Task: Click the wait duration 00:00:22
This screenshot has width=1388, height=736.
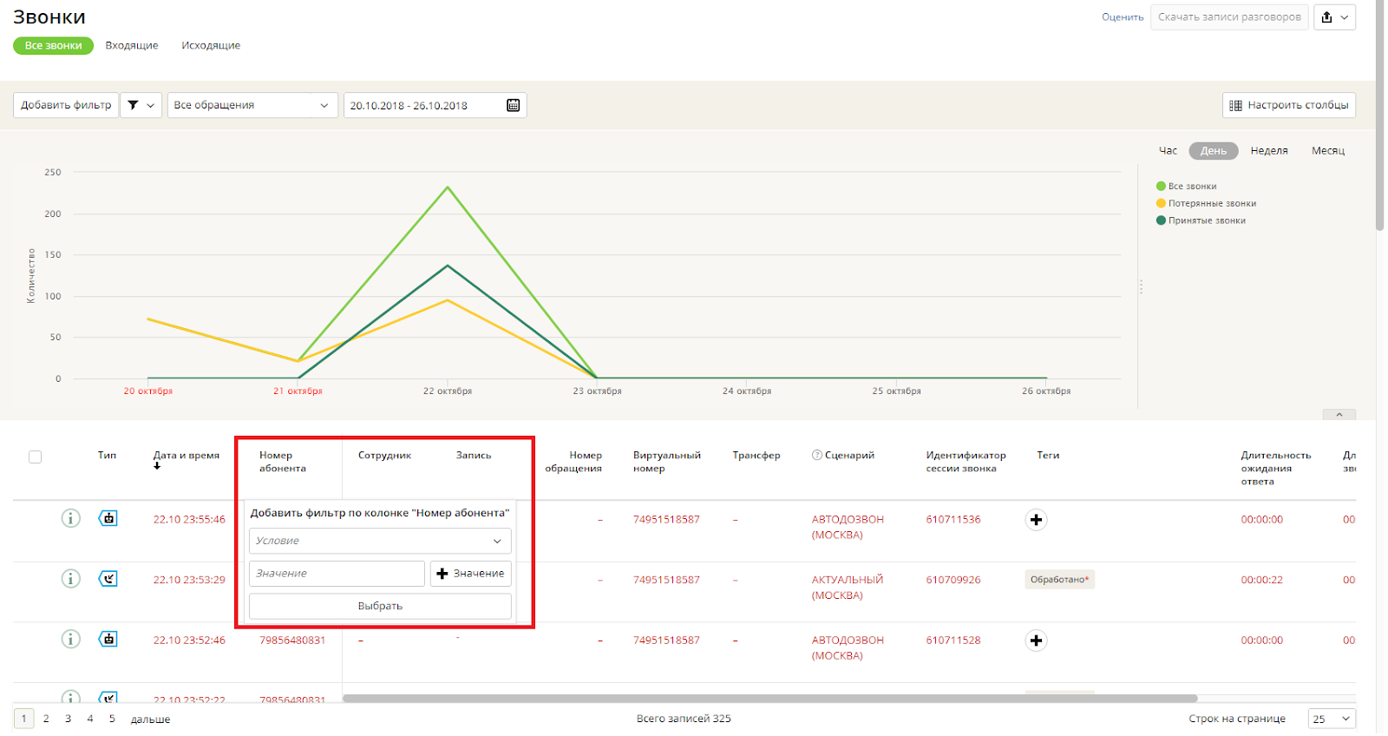Action: point(1261,580)
